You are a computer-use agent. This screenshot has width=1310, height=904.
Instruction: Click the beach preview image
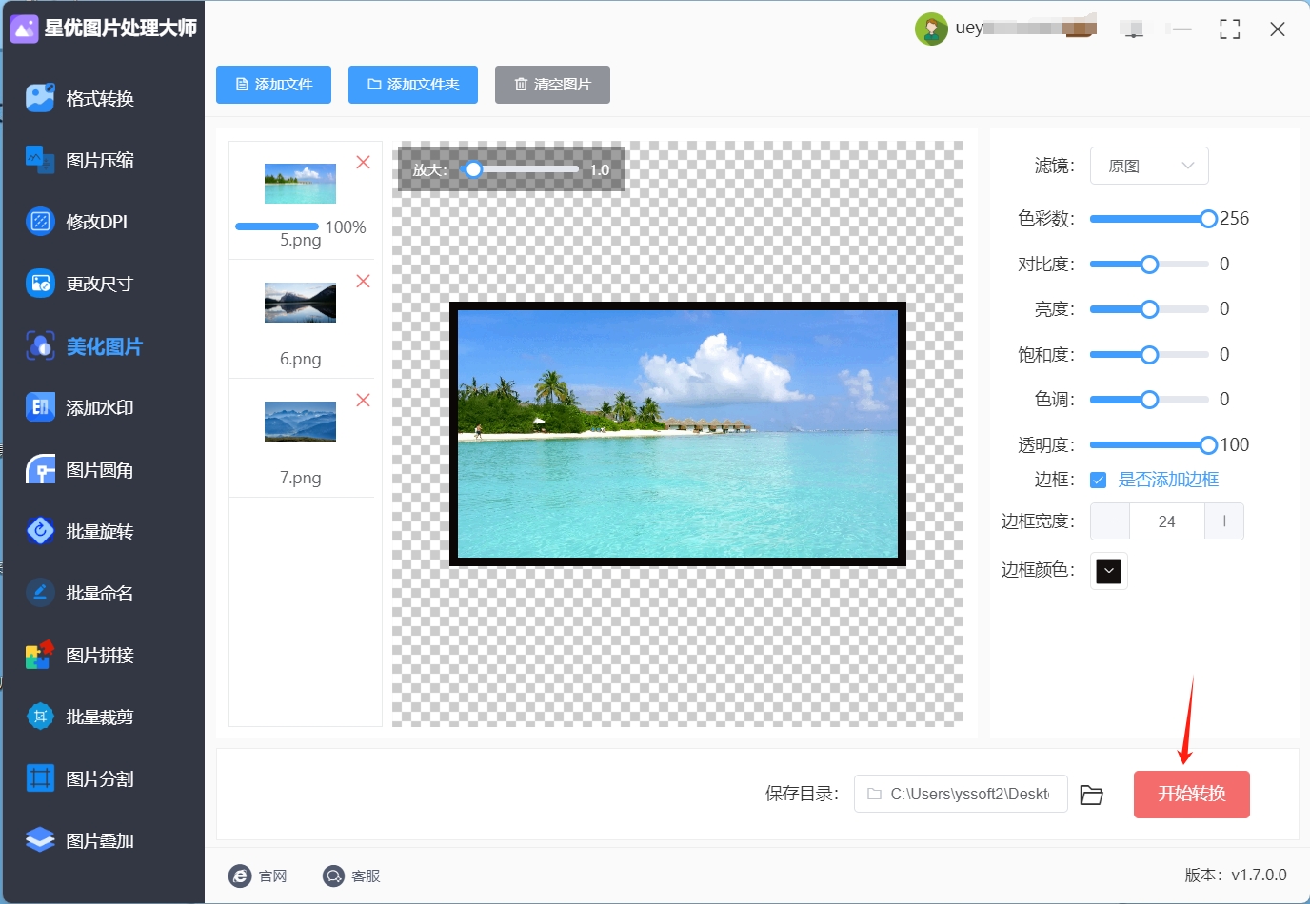678,434
